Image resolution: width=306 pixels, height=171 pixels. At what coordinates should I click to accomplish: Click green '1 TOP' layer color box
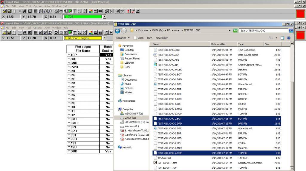click(x=83, y=17)
